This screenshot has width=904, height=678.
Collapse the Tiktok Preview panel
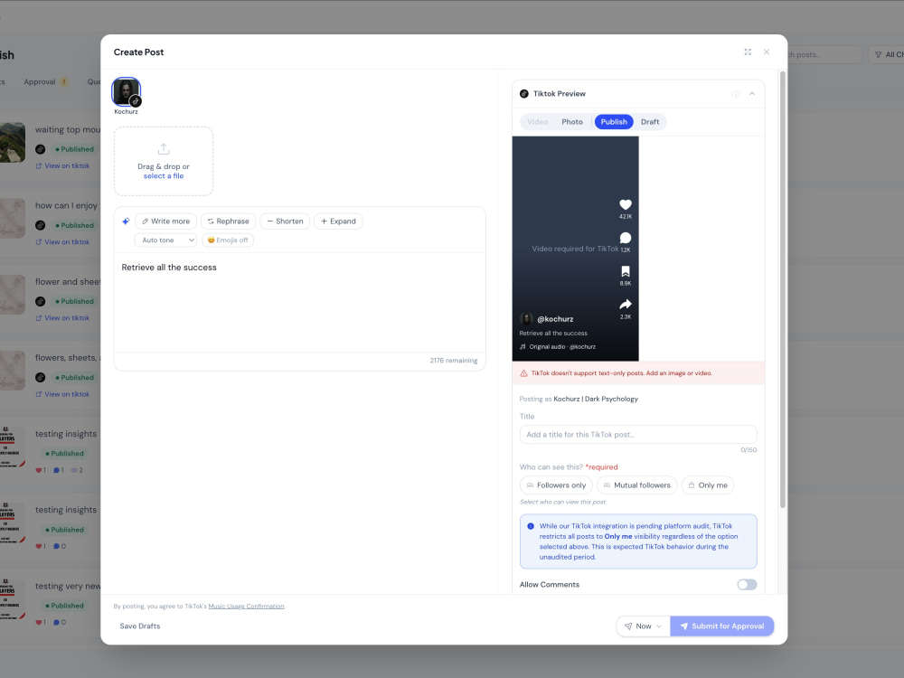pyautogui.click(x=752, y=94)
